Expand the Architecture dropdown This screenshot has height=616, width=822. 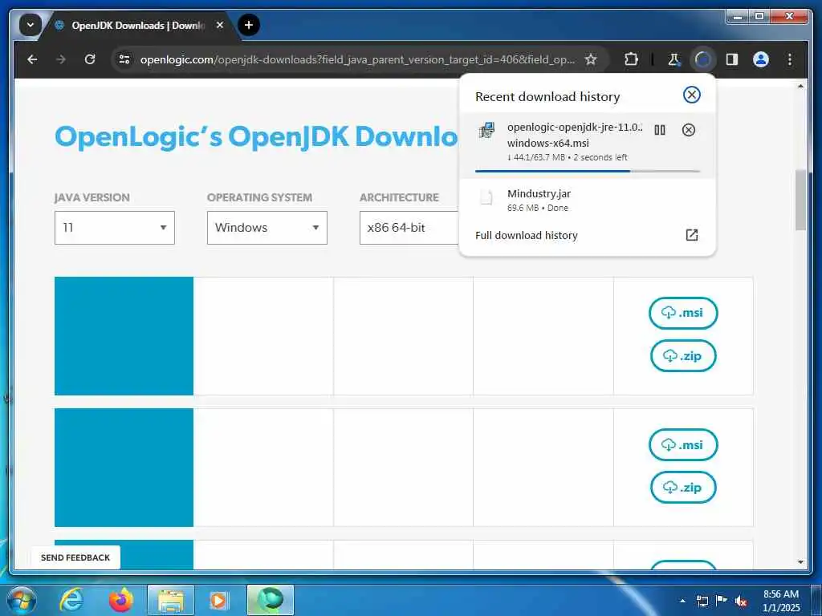coord(409,227)
